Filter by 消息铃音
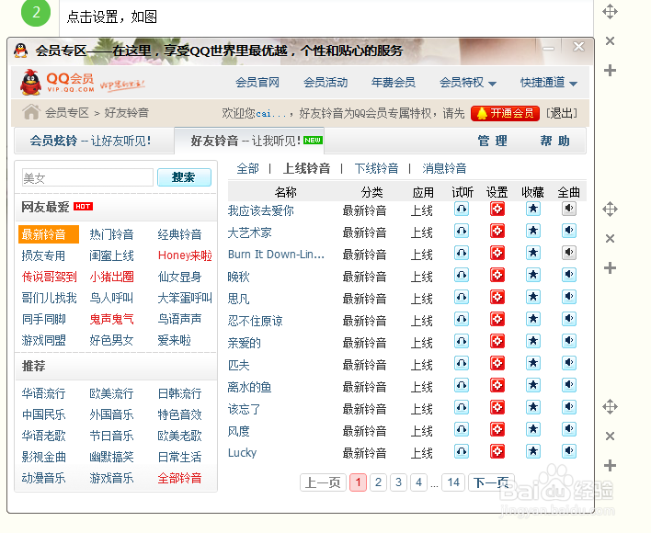Viewport: 651px width, 533px height. coord(444,168)
